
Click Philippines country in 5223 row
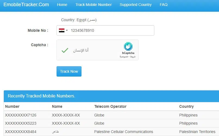188,123
